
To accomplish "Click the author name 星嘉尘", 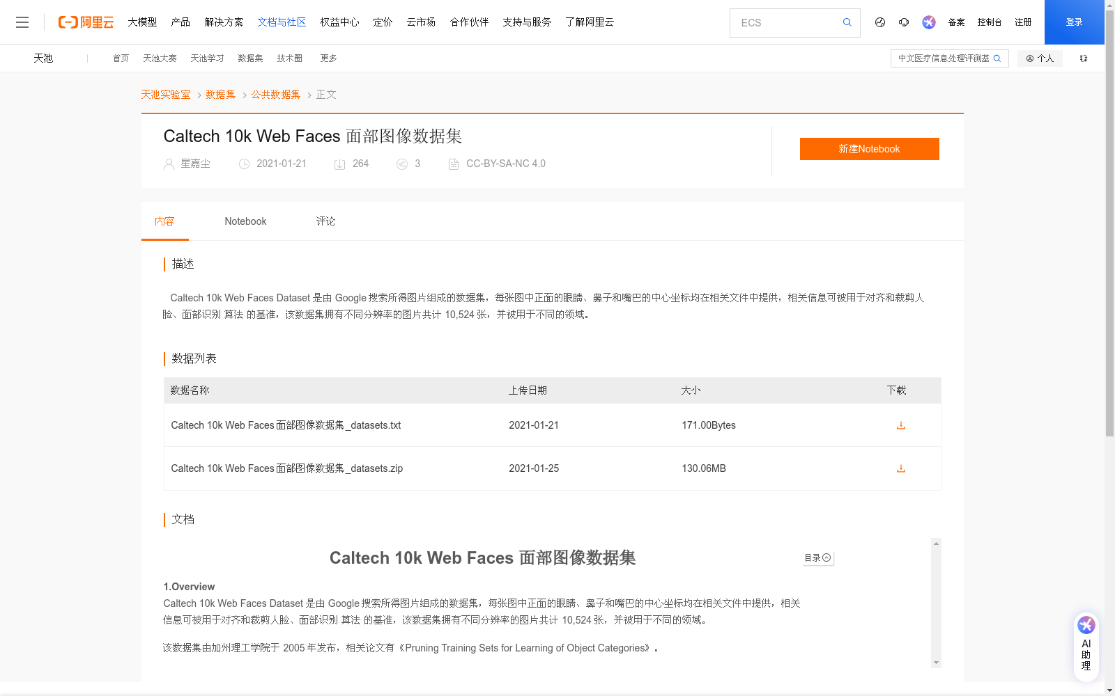I will pos(195,164).
